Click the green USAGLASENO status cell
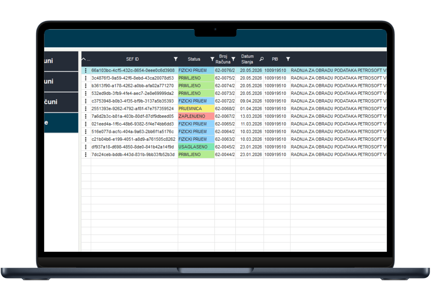The width and height of the screenshot is (431, 281). [196, 147]
